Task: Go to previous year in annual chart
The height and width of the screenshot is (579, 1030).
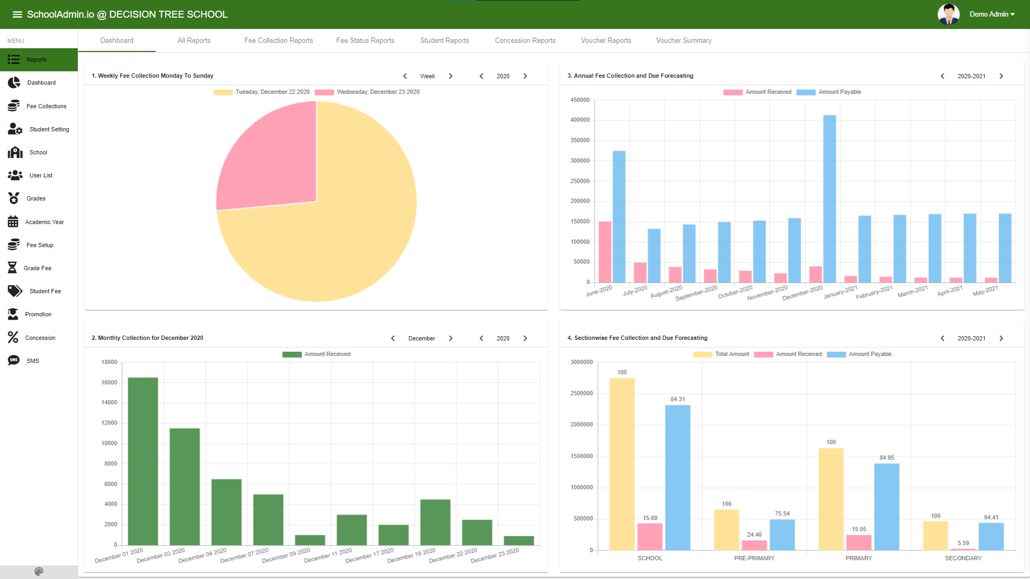Action: point(943,76)
